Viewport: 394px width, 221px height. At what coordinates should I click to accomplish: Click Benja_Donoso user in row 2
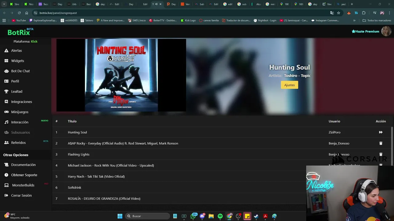coord(339,143)
